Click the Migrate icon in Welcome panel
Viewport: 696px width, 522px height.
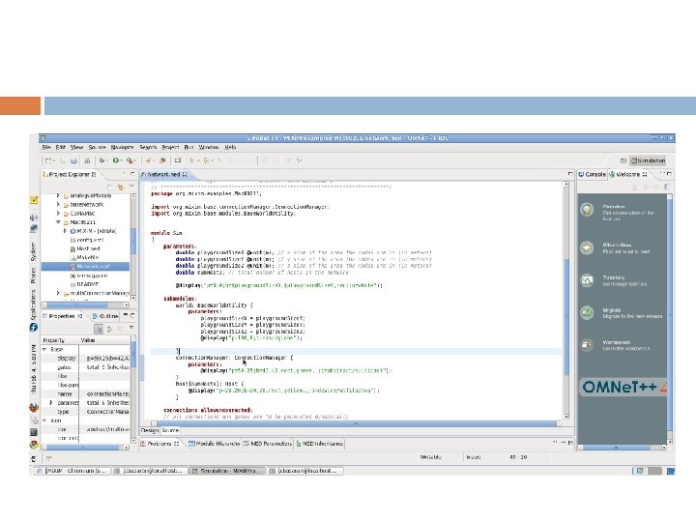588,313
